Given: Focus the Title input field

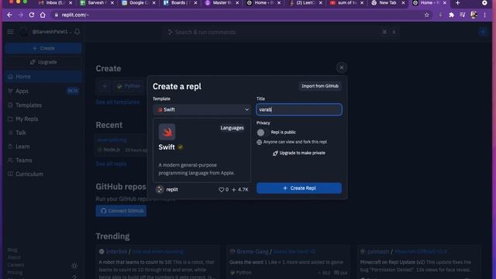Looking at the screenshot, I should click(299, 109).
